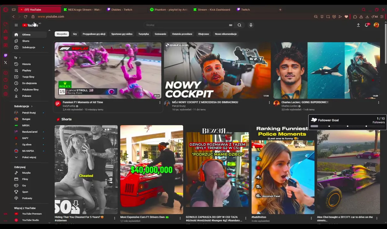The image size is (387, 229).
Task: Open the Opera easy setup menu
Action: (382, 17)
